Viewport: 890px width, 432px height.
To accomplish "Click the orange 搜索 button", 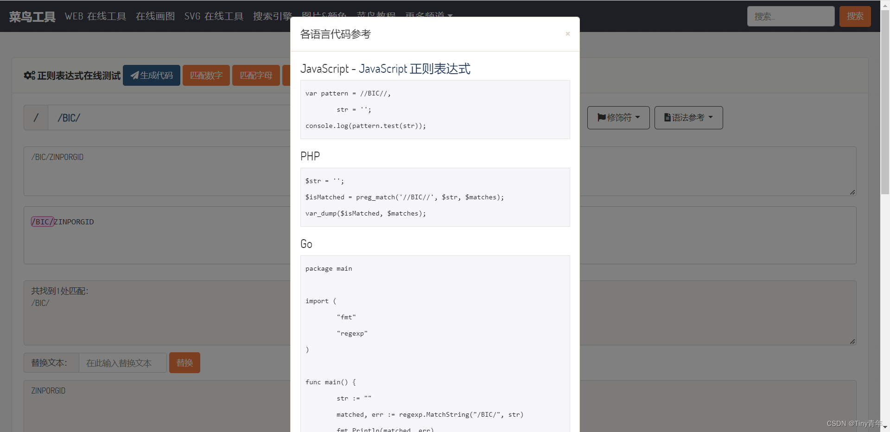I will (855, 16).
